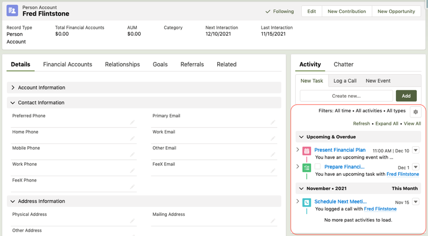Click the pink event calendar icon

pyautogui.click(x=307, y=151)
